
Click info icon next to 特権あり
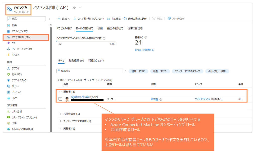tap(146, 37)
